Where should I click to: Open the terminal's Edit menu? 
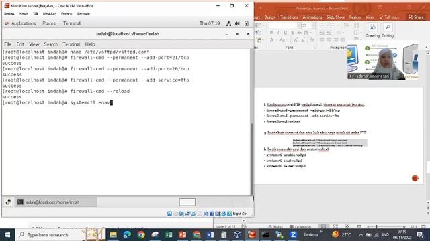[20, 44]
